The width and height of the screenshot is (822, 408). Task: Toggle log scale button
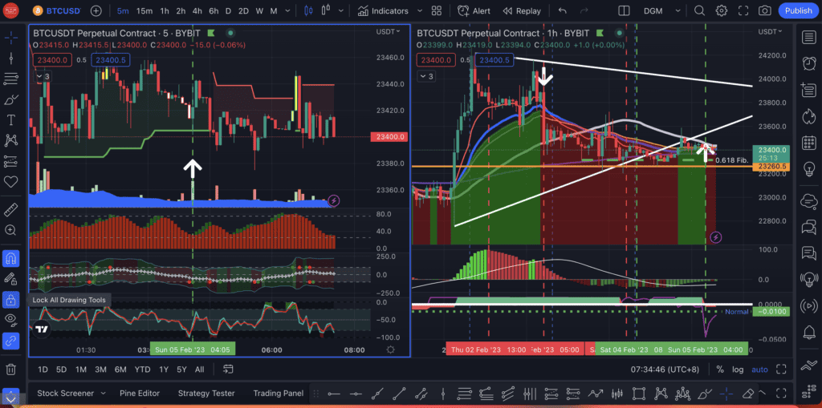click(x=738, y=370)
